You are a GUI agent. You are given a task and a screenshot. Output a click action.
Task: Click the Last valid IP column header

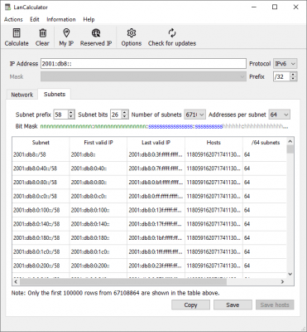coord(156,143)
